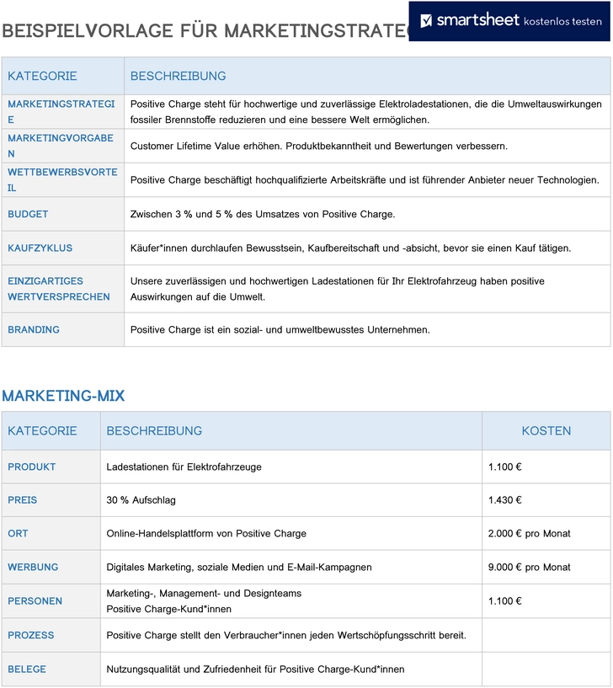The image size is (613, 688).
Task: Click the Nutzungsqualität und Zufriedenheit cell
Action: 291,669
